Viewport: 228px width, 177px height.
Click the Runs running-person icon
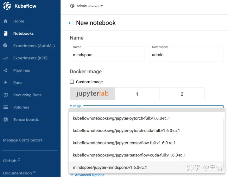(5, 83)
